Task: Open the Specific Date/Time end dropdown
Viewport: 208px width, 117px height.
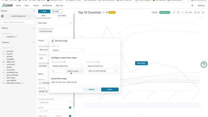Action: pyautogui.click(x=102, y=66)
